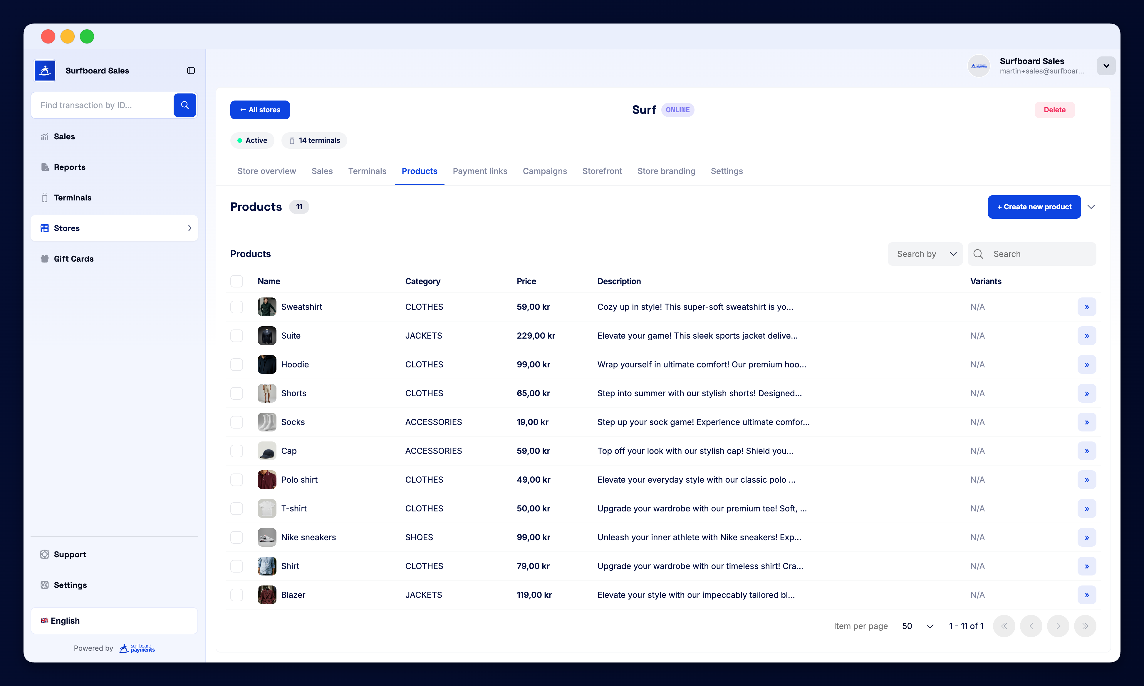The height and width of the screenshot is (686, 1144).
Task: Open the Surfboard Sales account dropdown
Action: [1106, 66]
